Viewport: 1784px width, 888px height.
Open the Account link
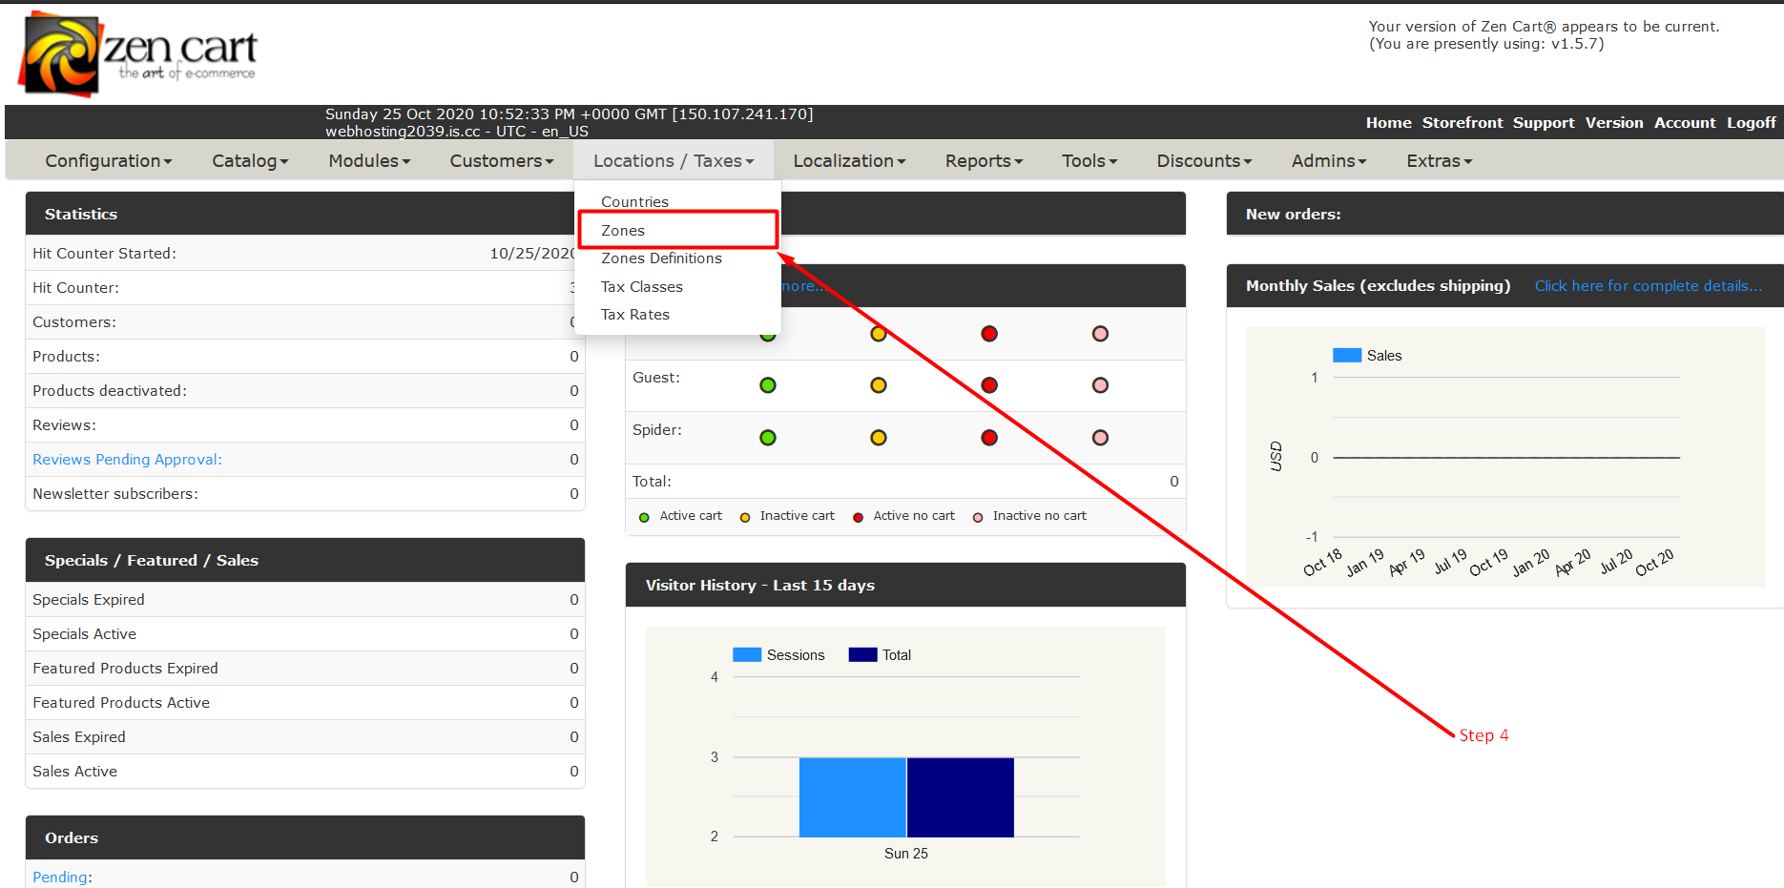(x=1685, y=123)
